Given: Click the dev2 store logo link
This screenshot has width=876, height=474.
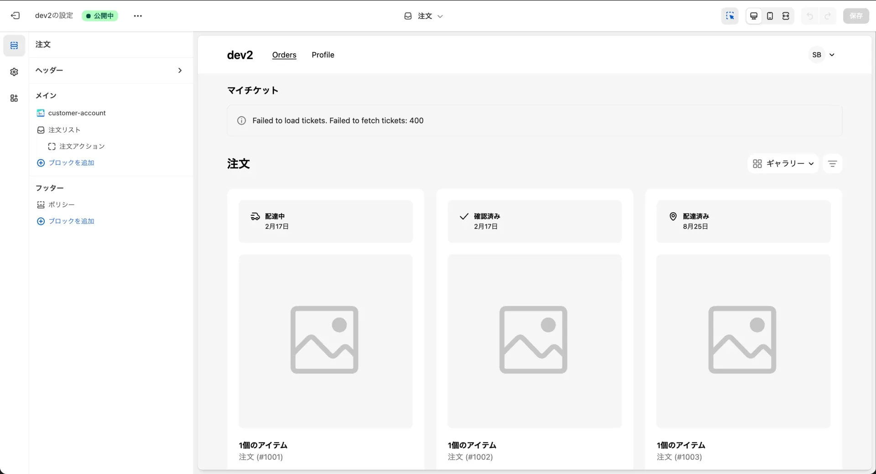Looking at the screenshot, I should point(240,55).
